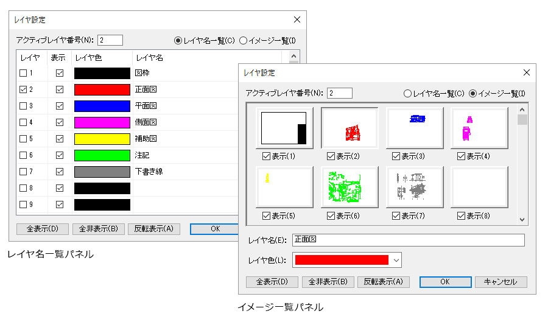The image size is (548, 322).
Task: Open the レイヤ色(L) color dropdown
Action: tap(396, 260)
